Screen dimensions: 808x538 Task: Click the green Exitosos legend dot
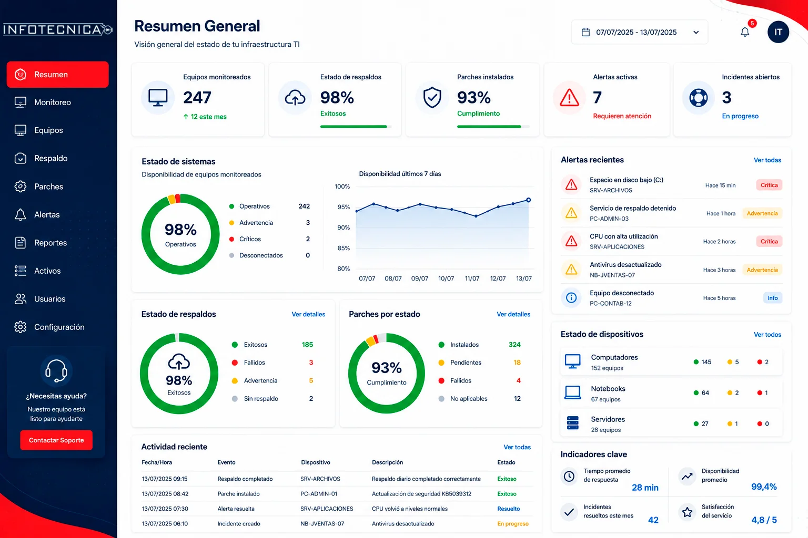click(x=235, y=345)
